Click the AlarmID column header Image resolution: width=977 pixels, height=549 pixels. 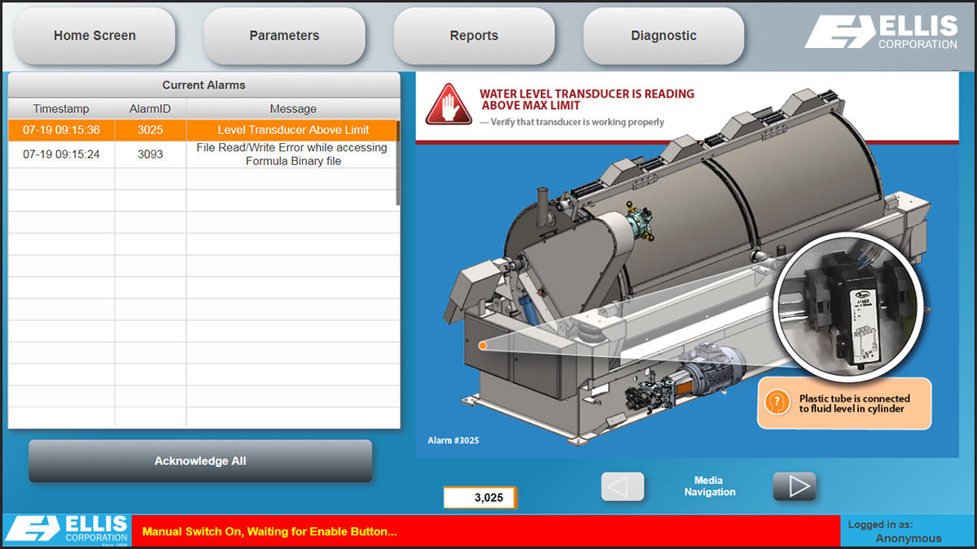[x=150, y=109]
